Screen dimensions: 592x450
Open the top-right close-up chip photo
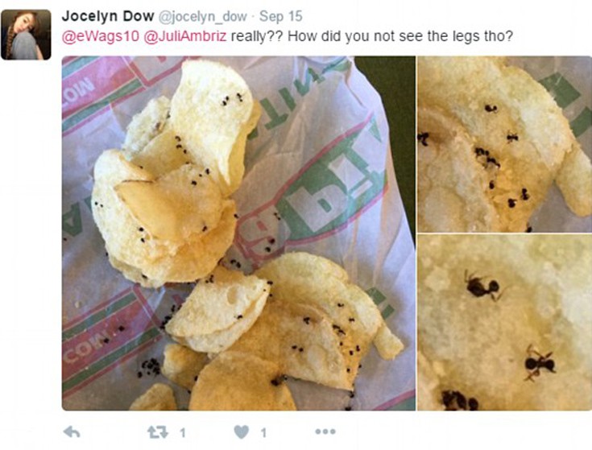(x=504, y=144)
